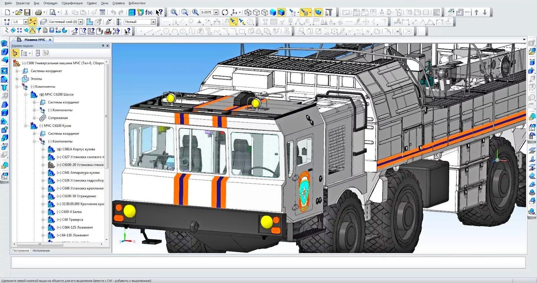
Task: Toggle shaded with edges display mode
Action: pyautogui.click(x=281, y=12)
